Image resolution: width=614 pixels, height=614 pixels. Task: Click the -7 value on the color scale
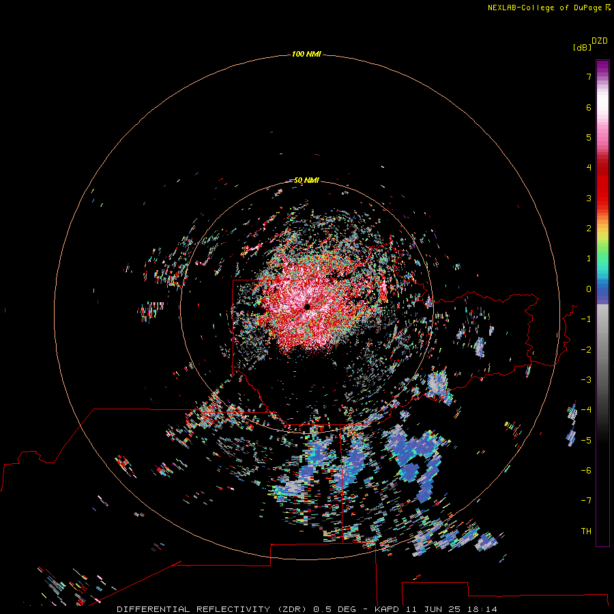coord(586,501)
